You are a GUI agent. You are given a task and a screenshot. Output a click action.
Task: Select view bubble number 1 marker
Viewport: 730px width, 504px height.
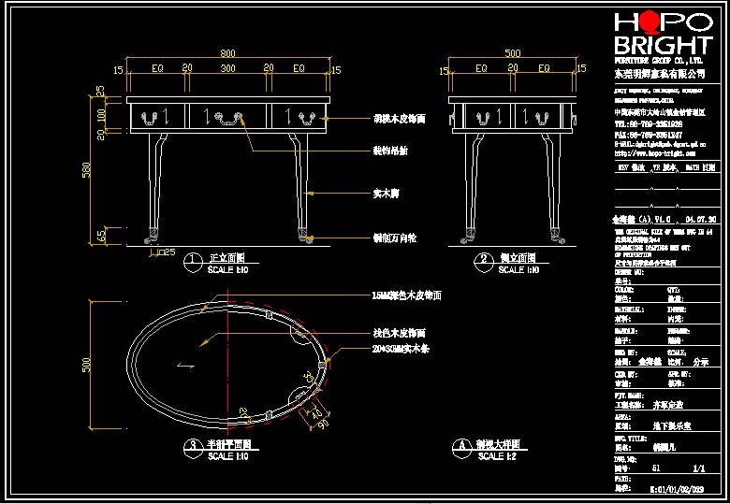tap(193, 262)
